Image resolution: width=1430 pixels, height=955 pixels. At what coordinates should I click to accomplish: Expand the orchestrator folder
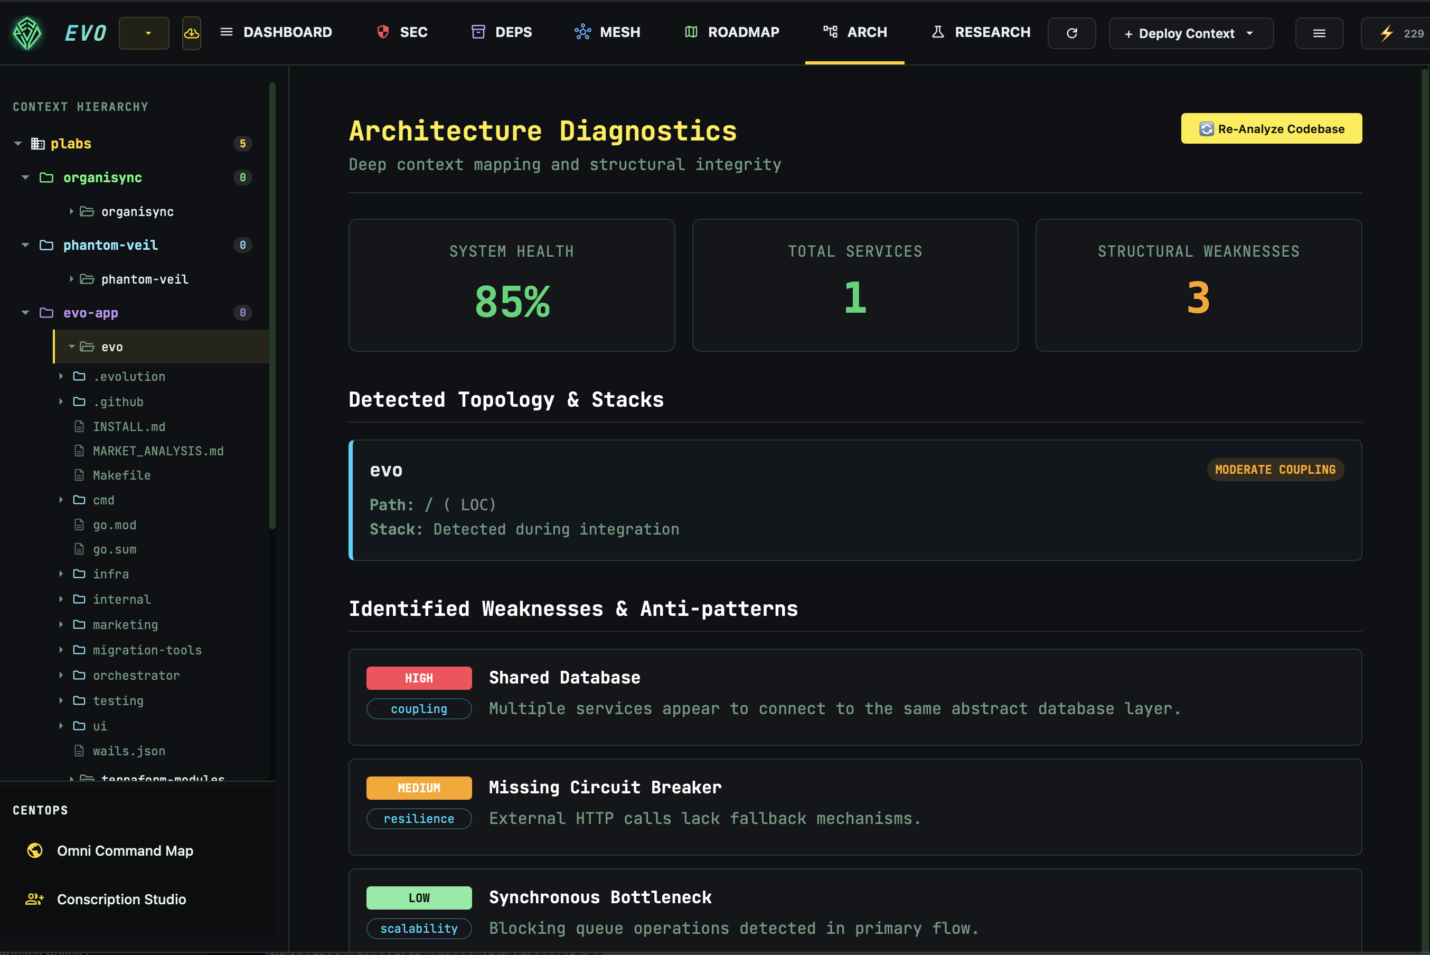[61, 675]
